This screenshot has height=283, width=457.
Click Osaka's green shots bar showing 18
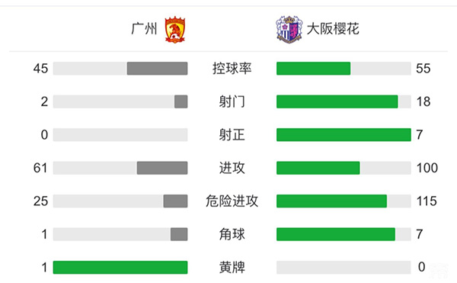point(337,101)
